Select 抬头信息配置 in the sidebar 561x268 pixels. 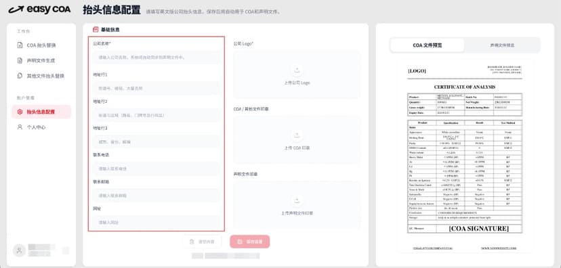[x=41, y=112]
